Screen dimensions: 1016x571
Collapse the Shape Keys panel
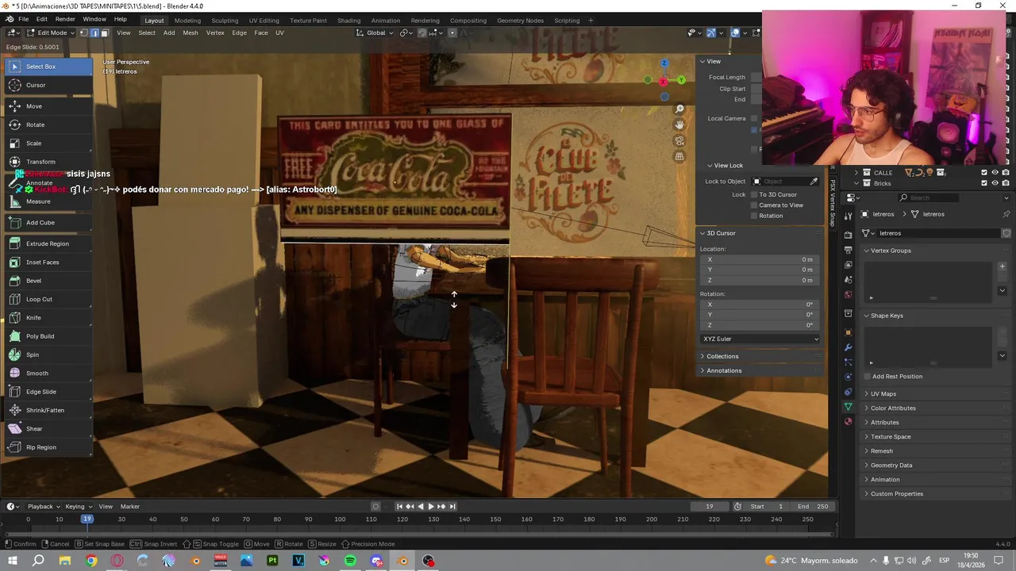[887, 316]
